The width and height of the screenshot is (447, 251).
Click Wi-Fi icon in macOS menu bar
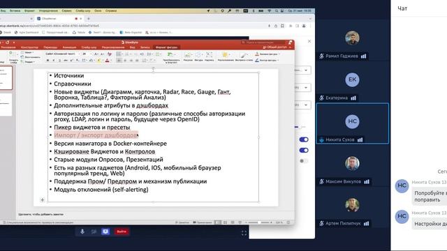click(x=269, y=11)
